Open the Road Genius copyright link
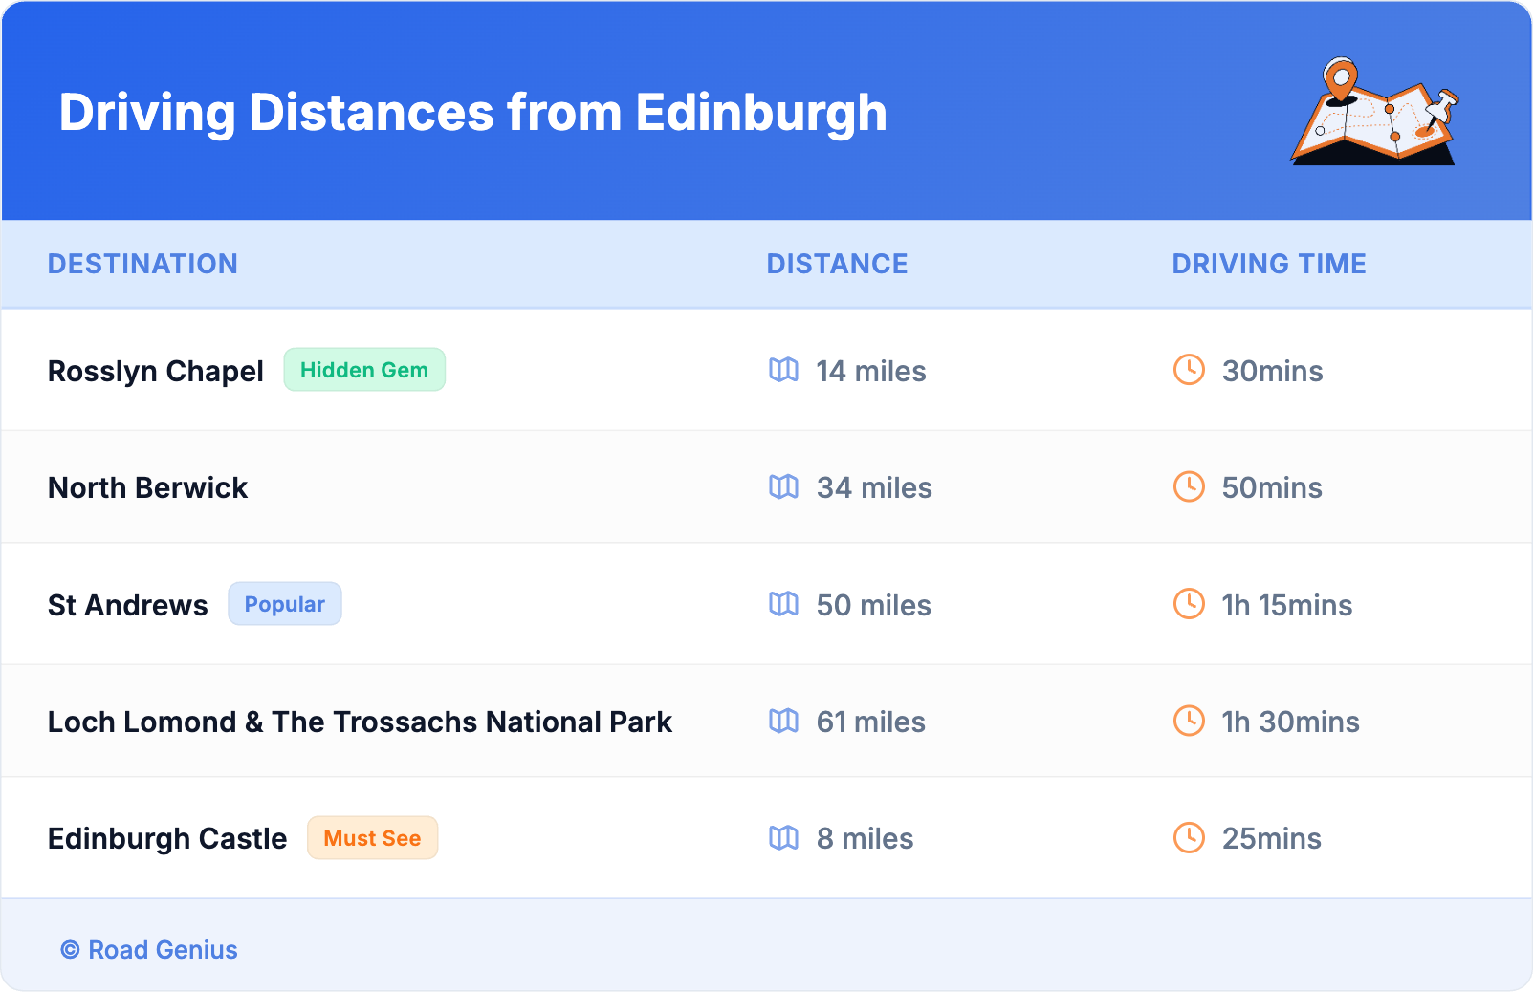Screen dimensions: 1534x992 point(150,950)
